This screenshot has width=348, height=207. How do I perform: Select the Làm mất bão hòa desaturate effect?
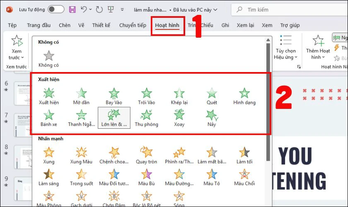(212, 155)
